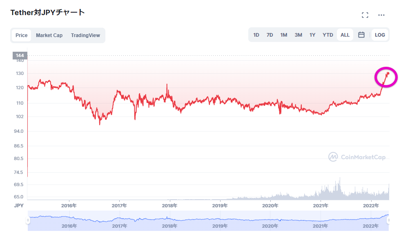Click the 2016年 label on the chart axis
The width and height of the screenshot is (401, 235).
[69, 206]
